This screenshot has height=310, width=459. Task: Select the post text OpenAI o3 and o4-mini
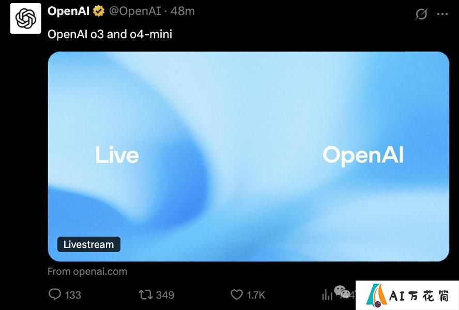[x=110, y=34]
